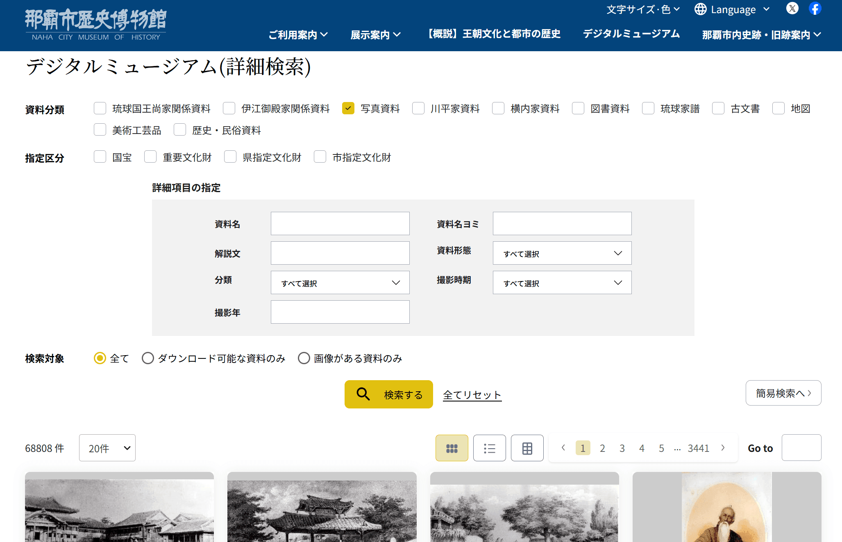
Task: Check 国宝 designation checkbox
Action: pos(100,157)
